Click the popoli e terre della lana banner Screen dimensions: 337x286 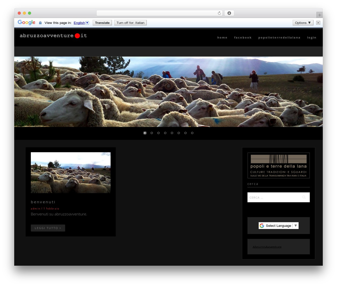(279, 165)
